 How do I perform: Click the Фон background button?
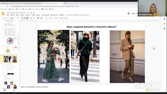pos(46,18)
